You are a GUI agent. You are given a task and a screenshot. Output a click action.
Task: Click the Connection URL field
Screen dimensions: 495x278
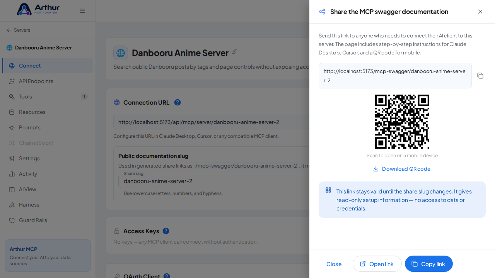(x=211, y=122)
